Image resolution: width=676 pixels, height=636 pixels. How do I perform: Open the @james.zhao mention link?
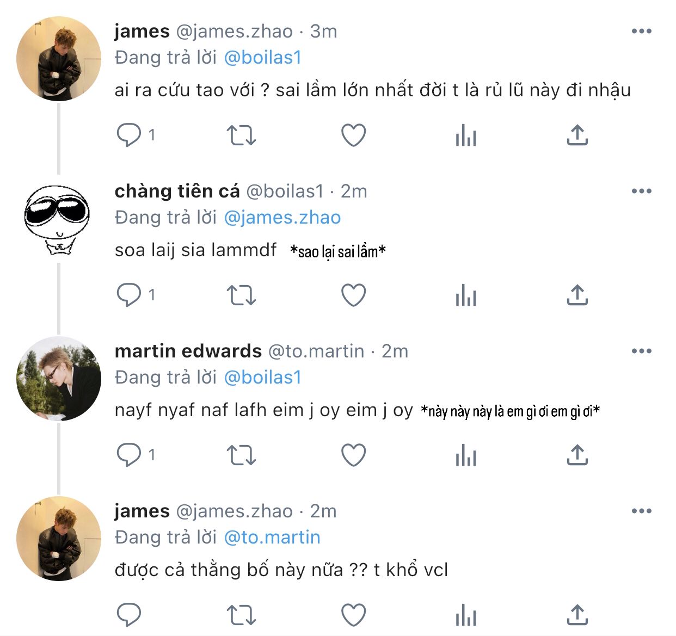coord(282,218)
